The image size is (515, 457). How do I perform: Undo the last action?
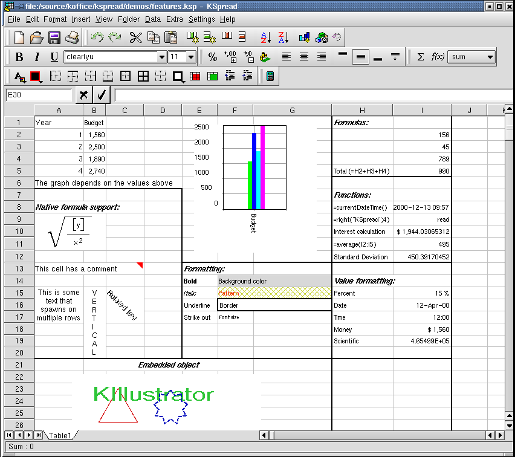point(97,37)
